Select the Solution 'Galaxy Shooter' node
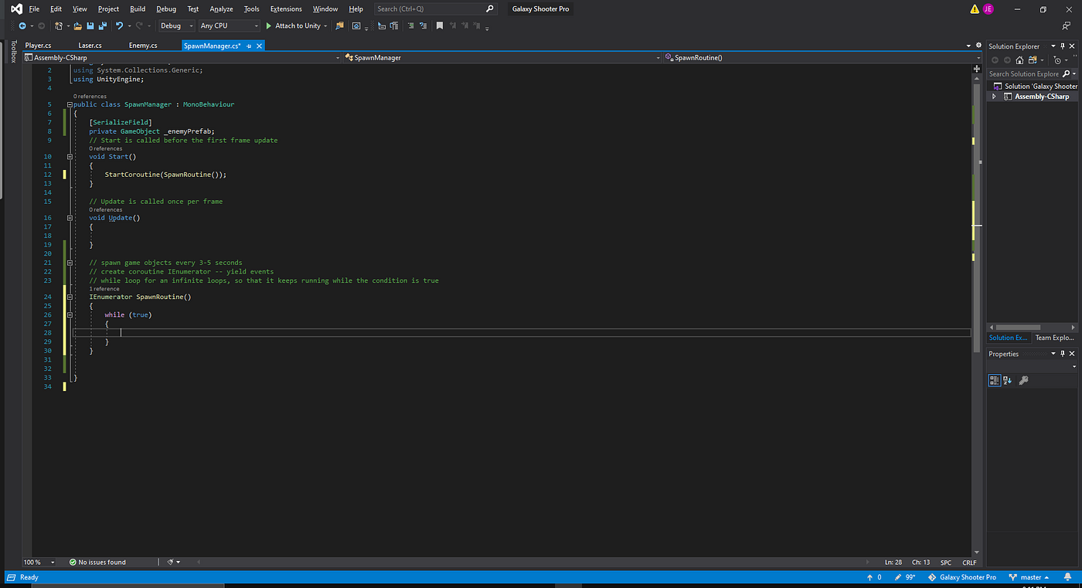This screenshot has width=1082, height=588. tap(1036, 86)
